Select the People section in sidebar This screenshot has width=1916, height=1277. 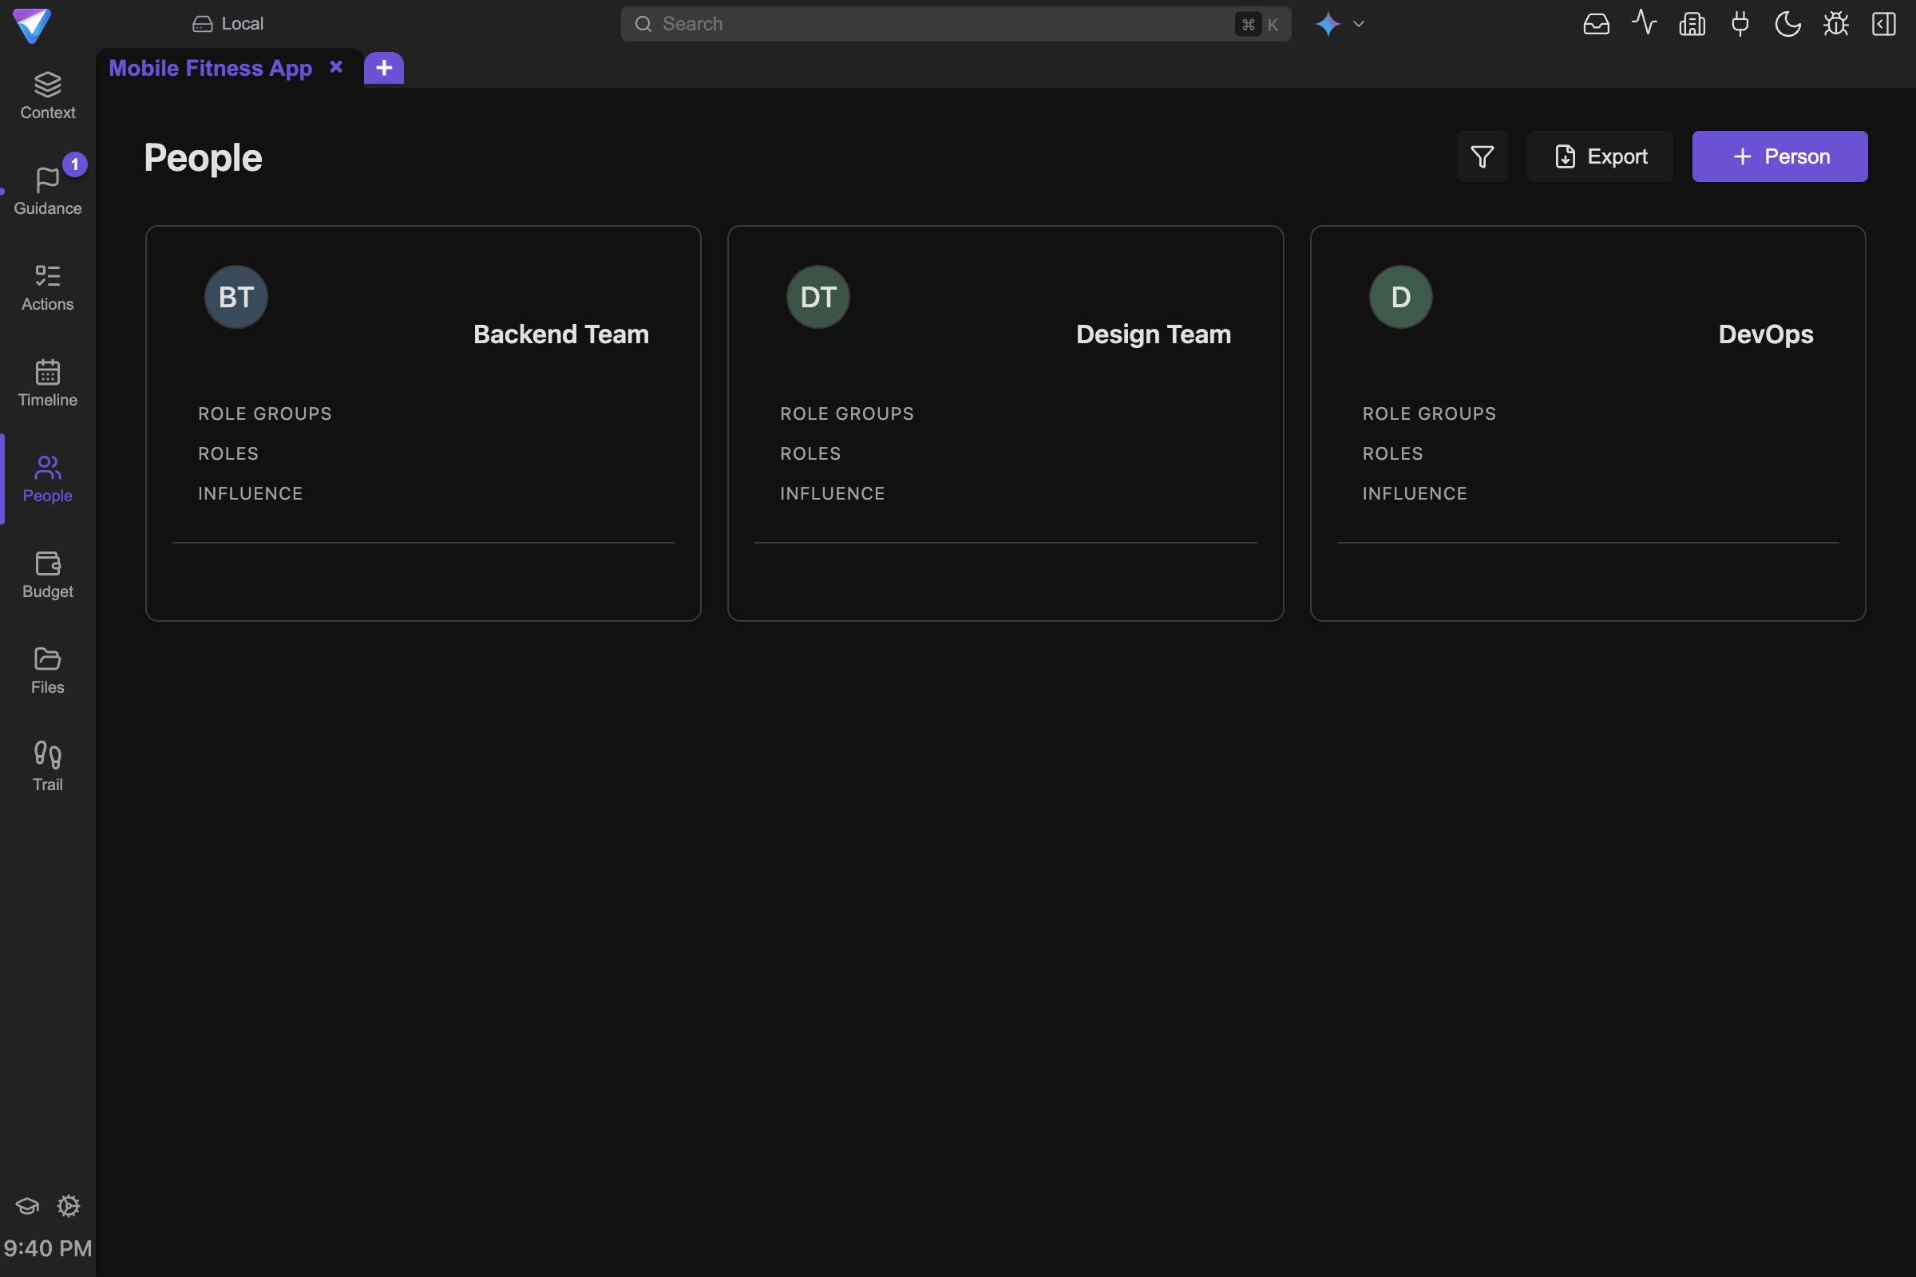click(x=47, y=479)
